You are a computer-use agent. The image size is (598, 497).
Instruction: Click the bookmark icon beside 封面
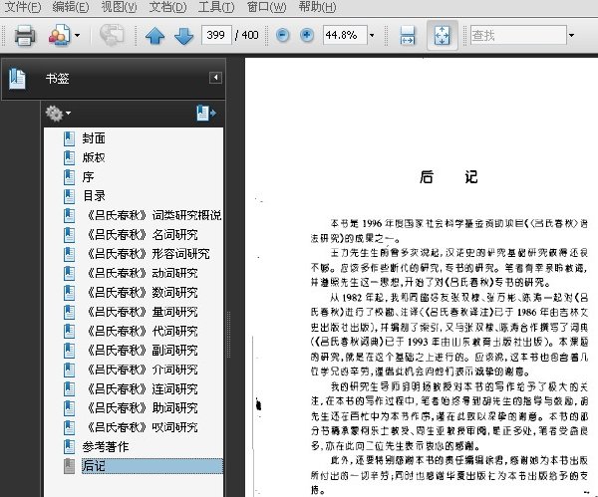[69, 138]
